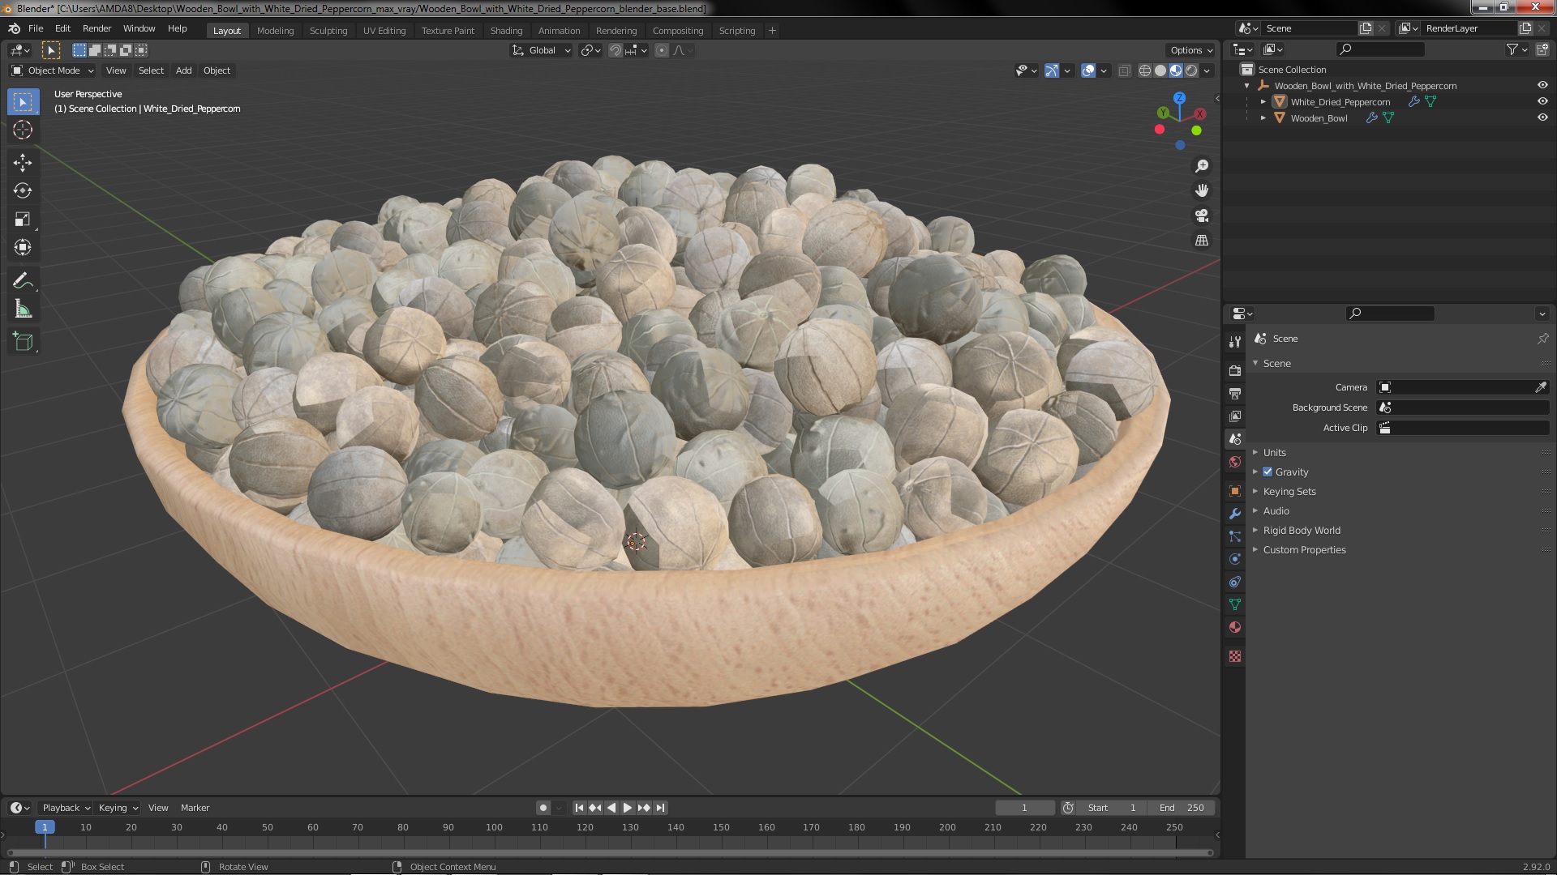
Task: Open the Material properties tab
Action: (1235, 627)
